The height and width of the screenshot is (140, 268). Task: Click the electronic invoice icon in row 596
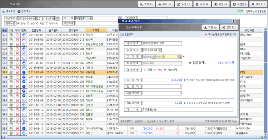pyautogui.click(x=24, y=133)
